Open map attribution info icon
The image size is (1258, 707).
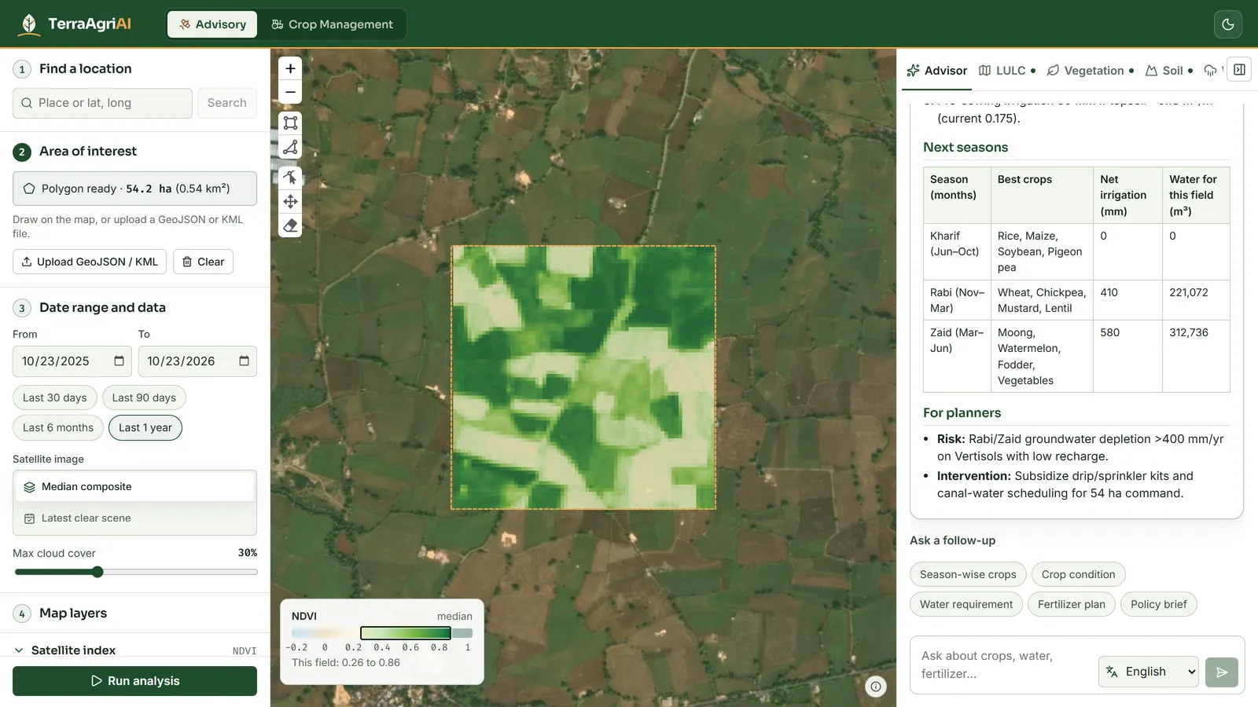pos(876,687)
